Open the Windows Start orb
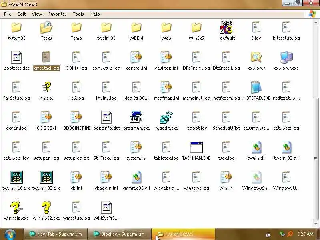This screenshot has width=320, height=240. coord(10,235)
